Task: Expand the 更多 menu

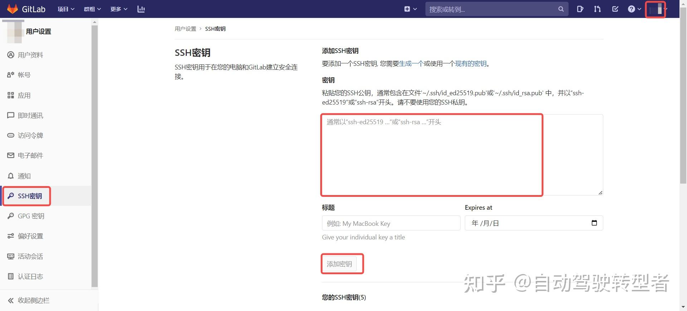Action: tap(119, 9)
